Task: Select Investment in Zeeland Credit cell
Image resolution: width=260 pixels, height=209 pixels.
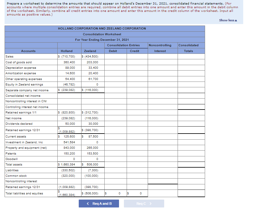Action: (x=137, y=142)
